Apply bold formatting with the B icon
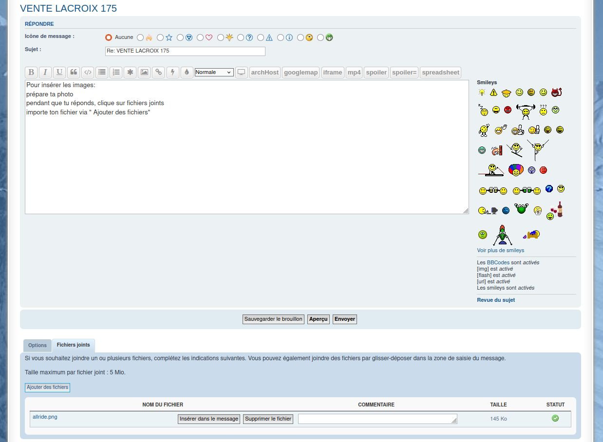603x442 pixels. 31,73
